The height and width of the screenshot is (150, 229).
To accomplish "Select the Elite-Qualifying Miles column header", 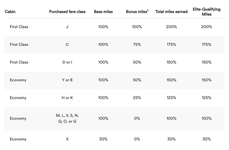I will pos(207,12).
